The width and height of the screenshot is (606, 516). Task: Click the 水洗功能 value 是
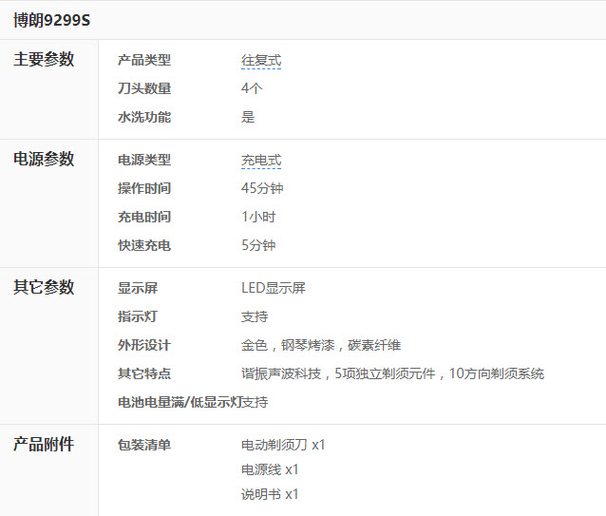pyautogui.click(x=248, y=117)
